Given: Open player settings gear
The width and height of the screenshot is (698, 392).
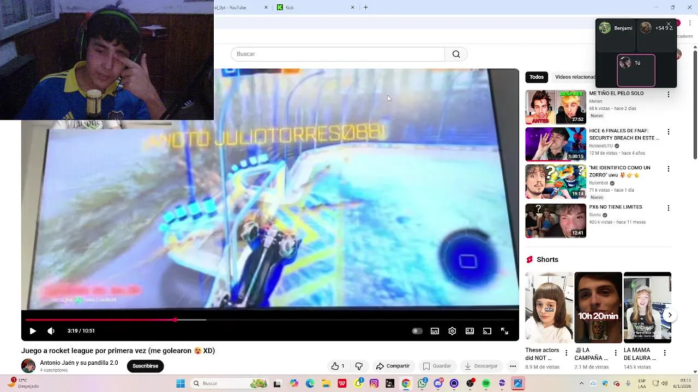Looking at the screenshot, I should point(452,331).
